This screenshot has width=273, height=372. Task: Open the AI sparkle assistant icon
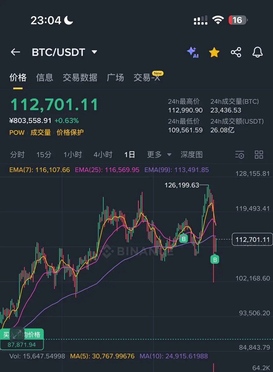click(x=193, y=52)
